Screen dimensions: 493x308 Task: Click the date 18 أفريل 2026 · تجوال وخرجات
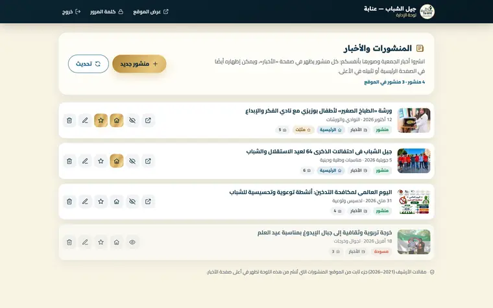pos(363,241)
